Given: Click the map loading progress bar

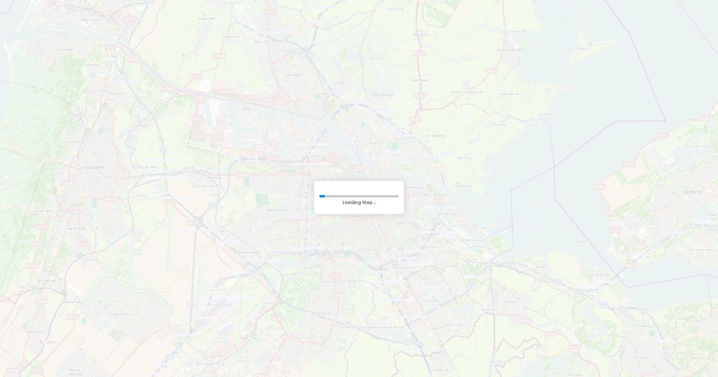Looking at the screenshot, I should pos(359,196).
